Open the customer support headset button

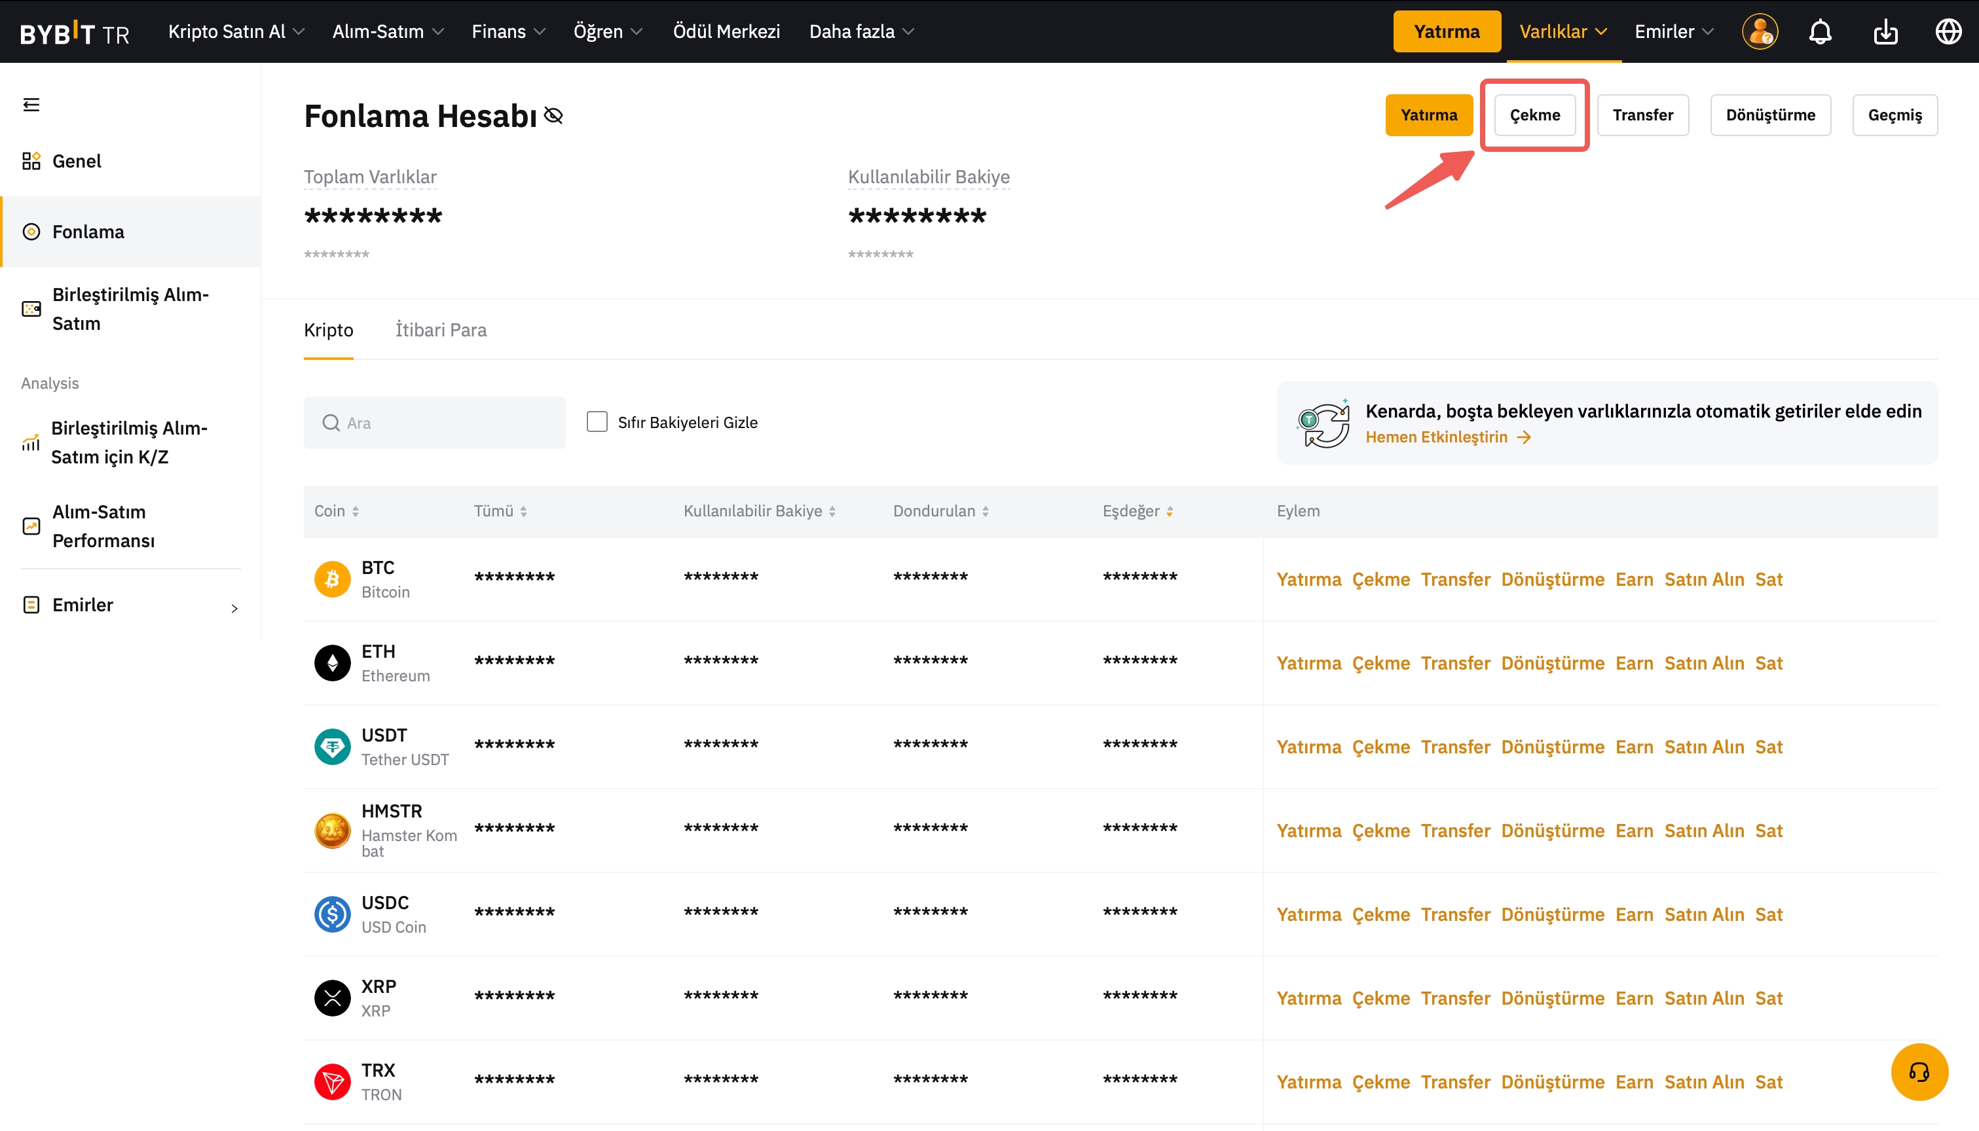[x=1918, y=1072]
